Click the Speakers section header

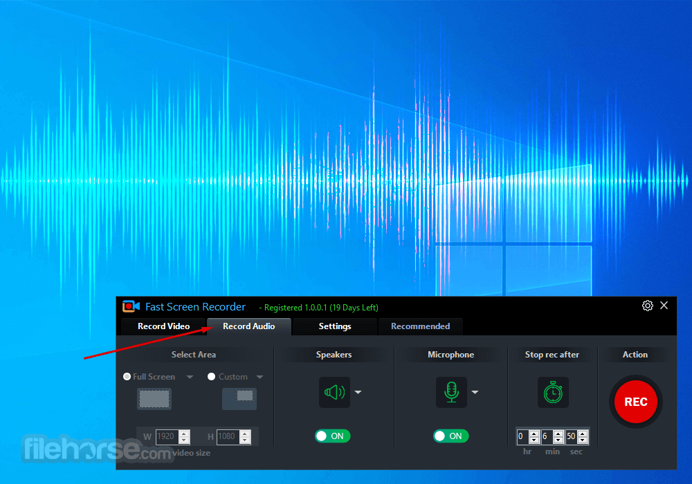334,355
